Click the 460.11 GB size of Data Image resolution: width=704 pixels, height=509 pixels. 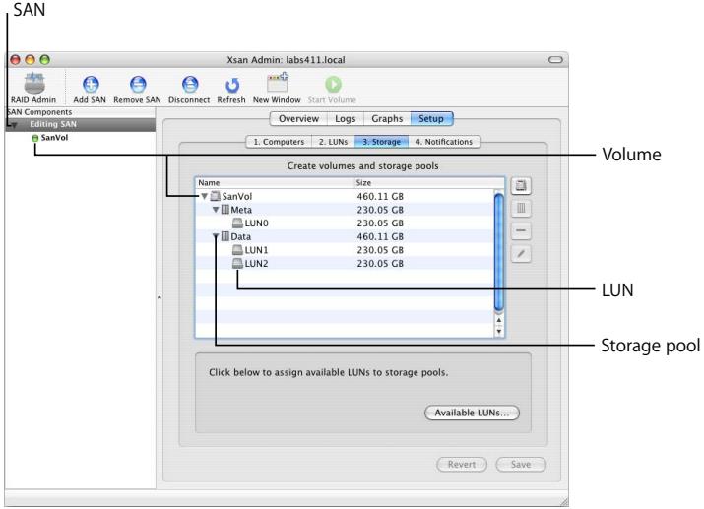tap(380, 236)
